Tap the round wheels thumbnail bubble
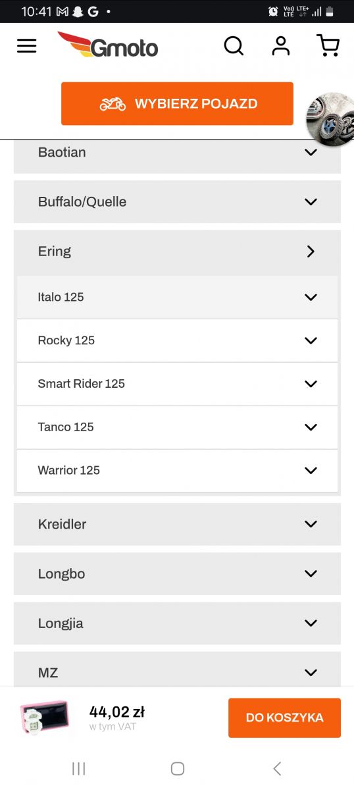The height and width of the screenshot is (790, 354). pyautogui.click(x=330, y=119)
